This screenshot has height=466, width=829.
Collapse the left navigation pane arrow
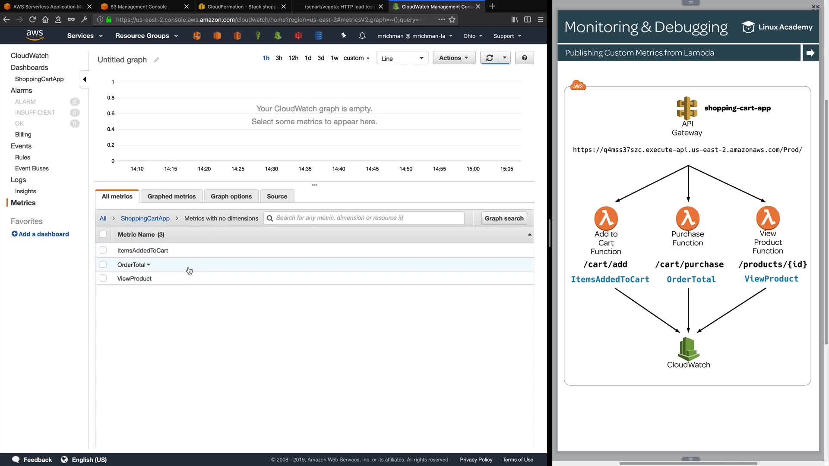[x=85, y=79]
